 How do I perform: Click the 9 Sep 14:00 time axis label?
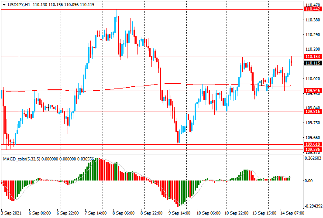click(x=179, y=213)
